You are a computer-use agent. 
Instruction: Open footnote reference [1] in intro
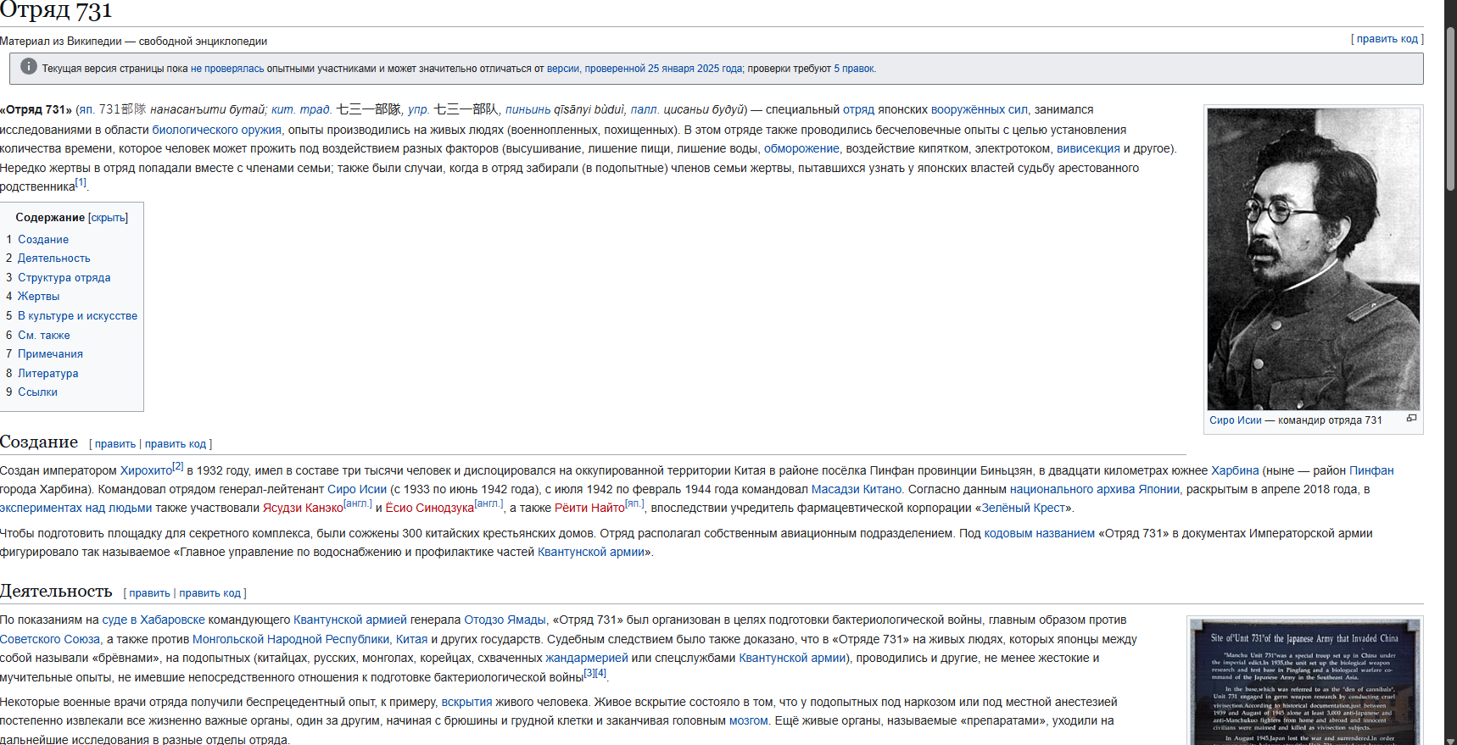(81, 182)
